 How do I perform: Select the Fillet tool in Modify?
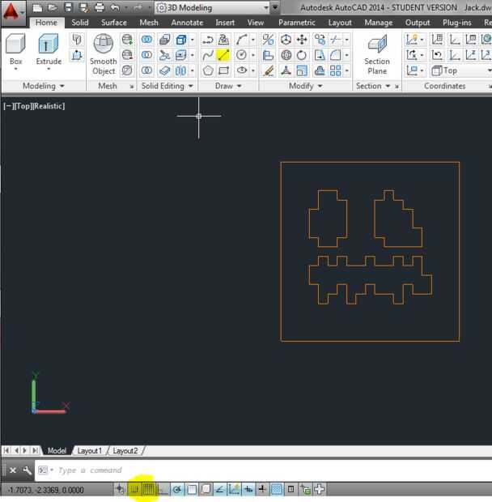point(335,55)
